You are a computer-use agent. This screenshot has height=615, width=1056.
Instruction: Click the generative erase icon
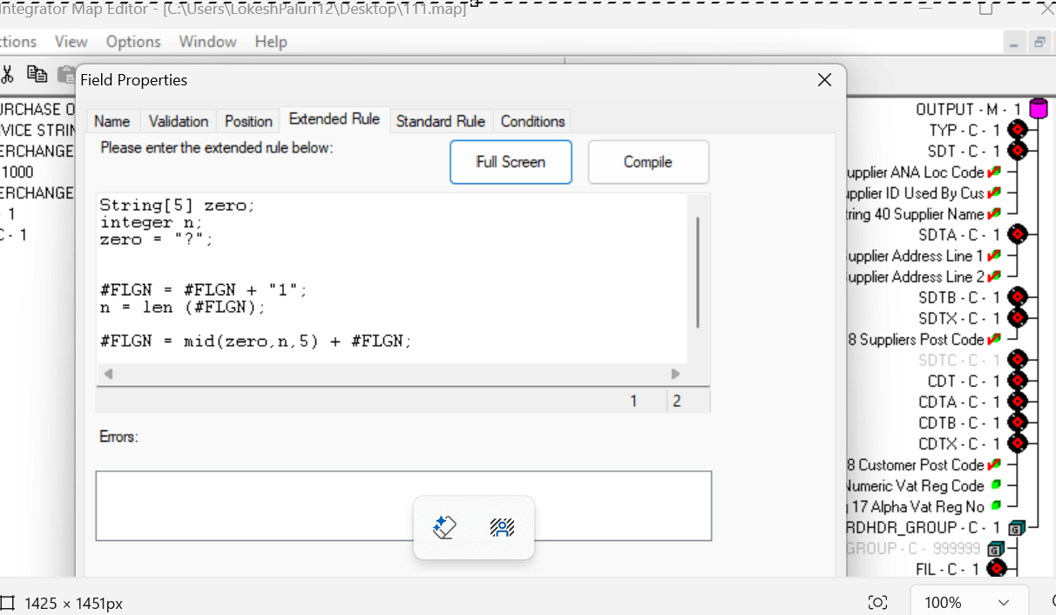click(x=444, y=527)
